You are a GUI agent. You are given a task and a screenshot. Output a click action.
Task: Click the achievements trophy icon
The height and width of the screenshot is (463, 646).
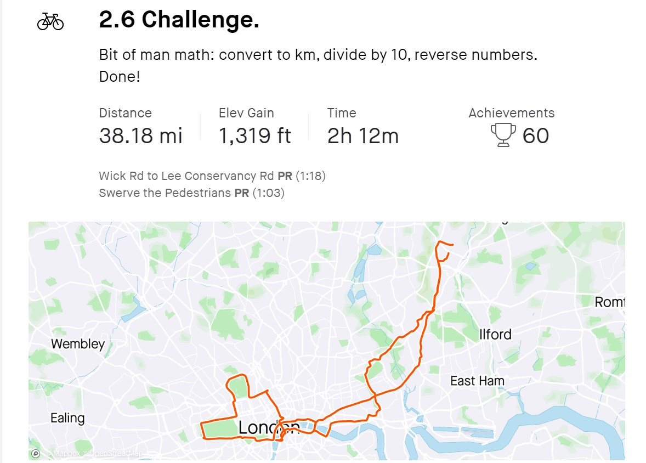503,135
